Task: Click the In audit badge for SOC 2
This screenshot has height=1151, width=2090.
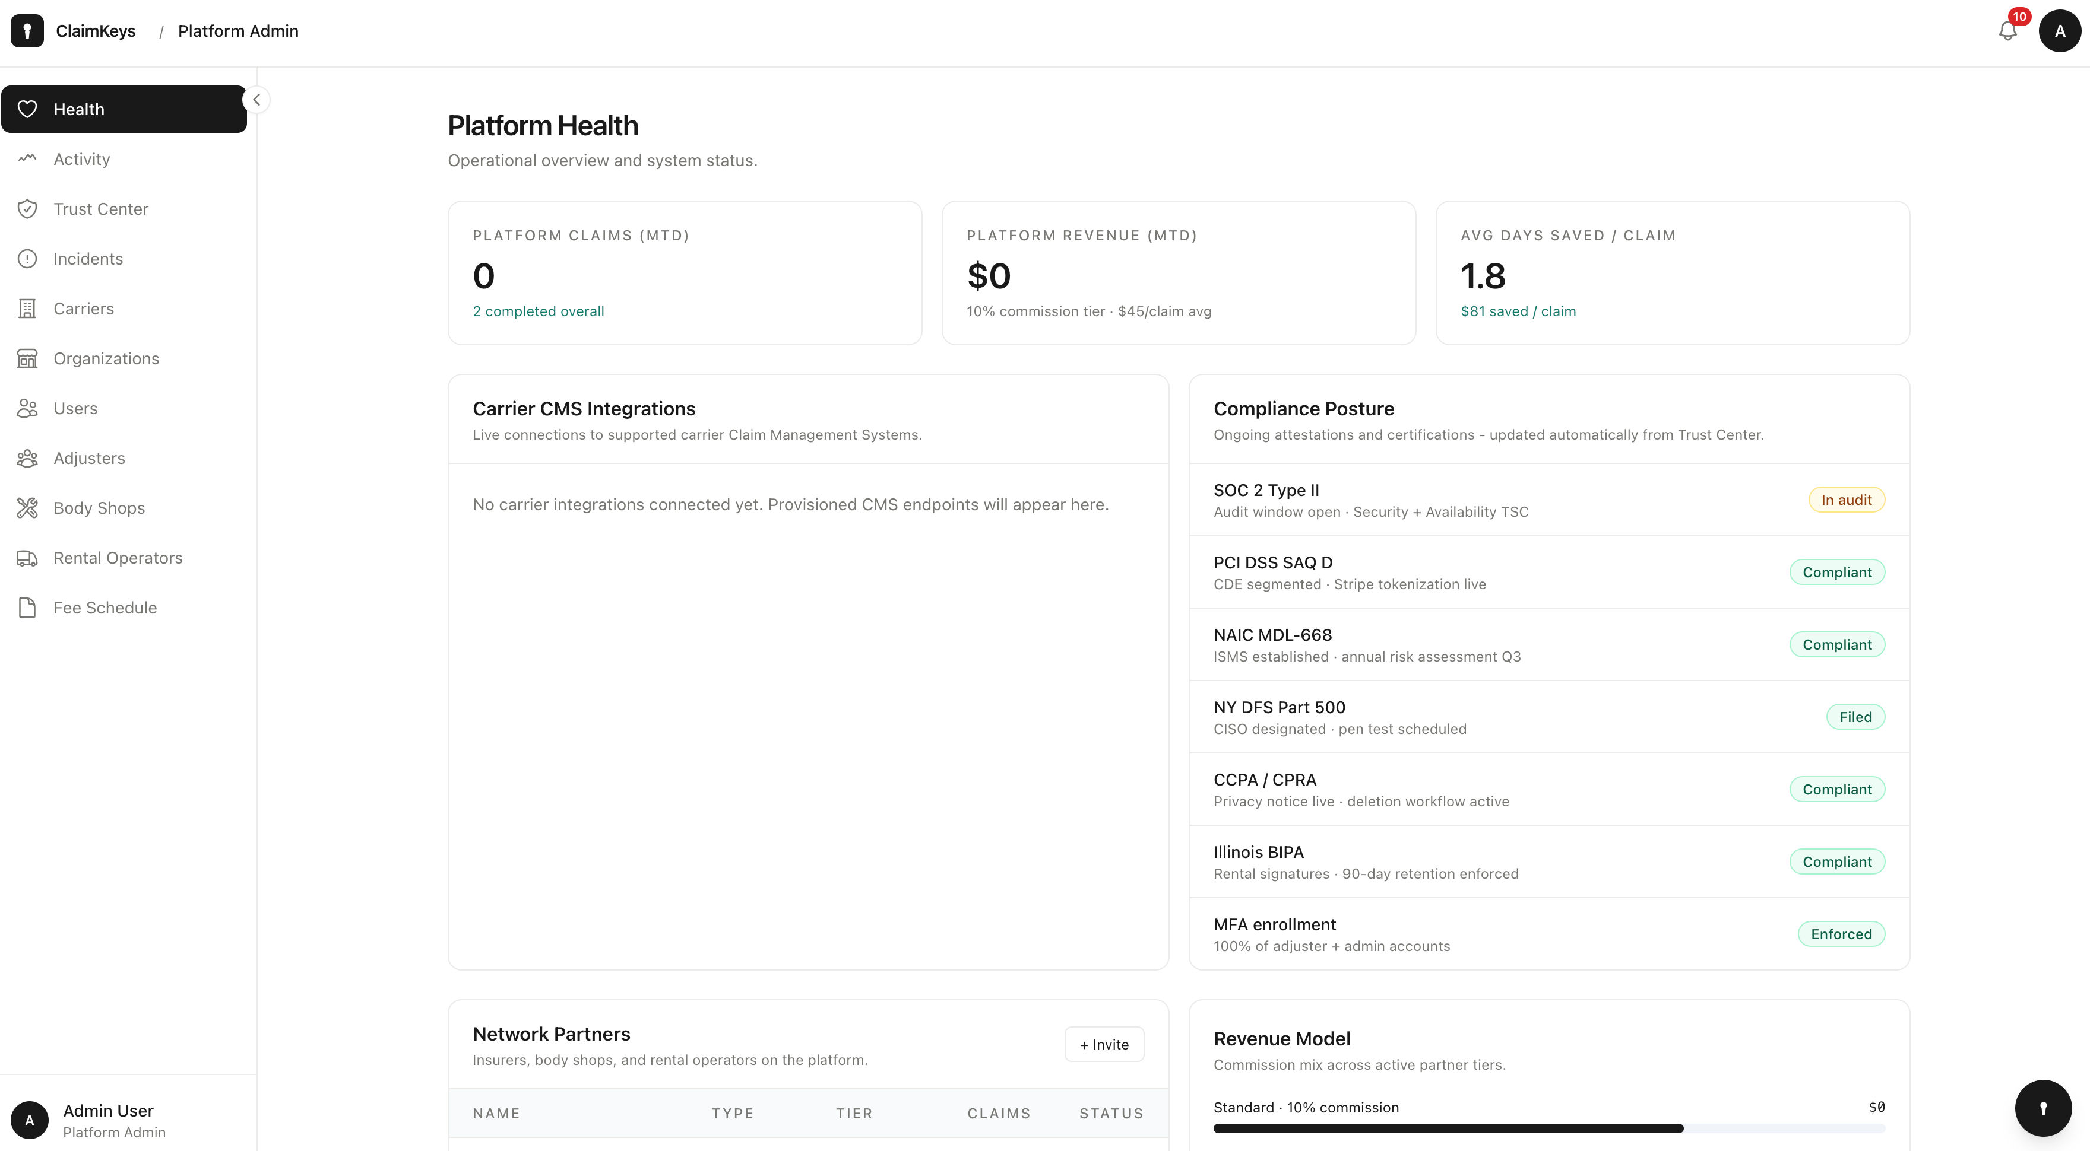Action: (1847, 500)
